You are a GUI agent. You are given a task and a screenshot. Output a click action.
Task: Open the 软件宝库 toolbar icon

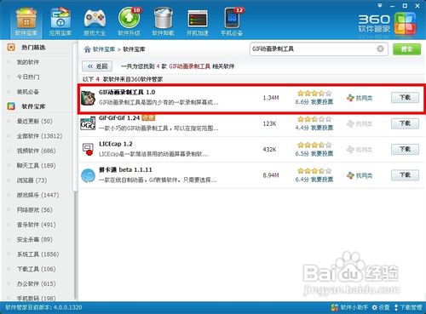coord(26,22)
